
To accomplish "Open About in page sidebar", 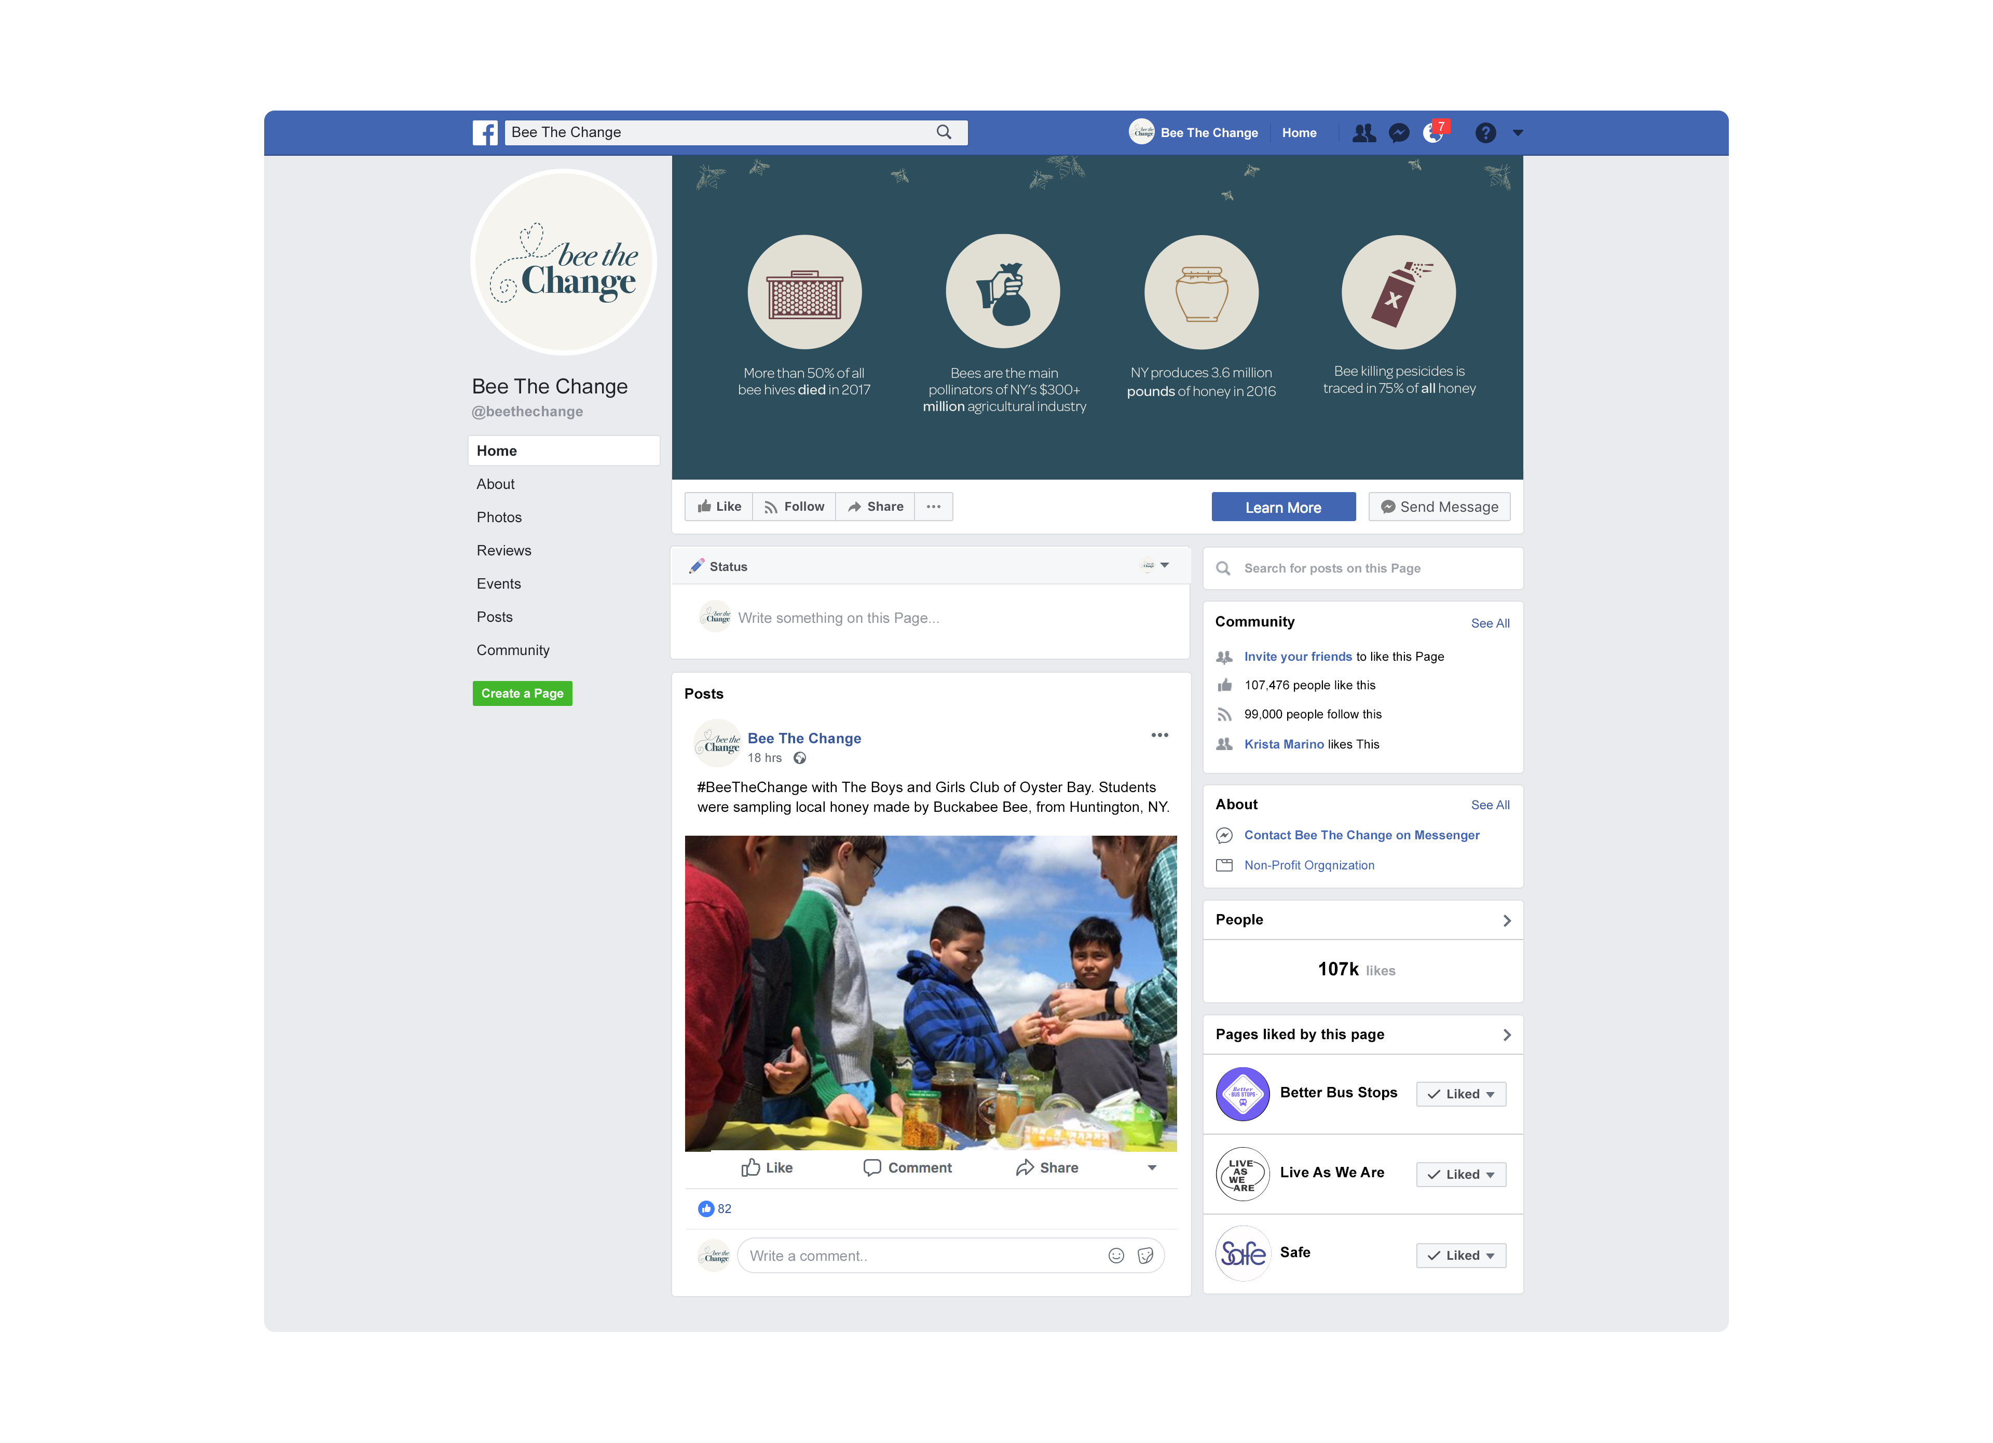I will click(x=496, y=484).
